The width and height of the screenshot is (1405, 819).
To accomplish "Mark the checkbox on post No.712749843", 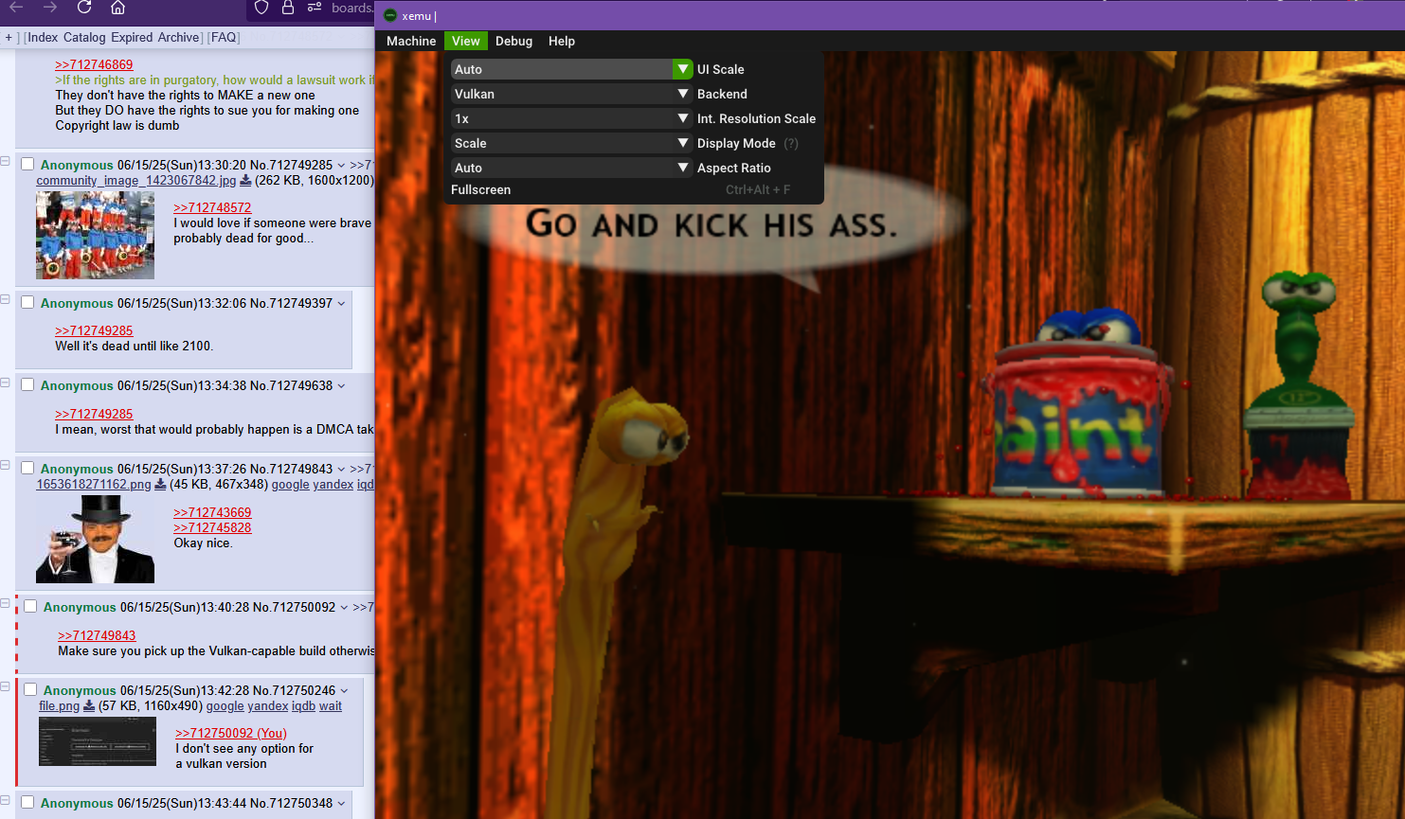I will coord(27,469).
